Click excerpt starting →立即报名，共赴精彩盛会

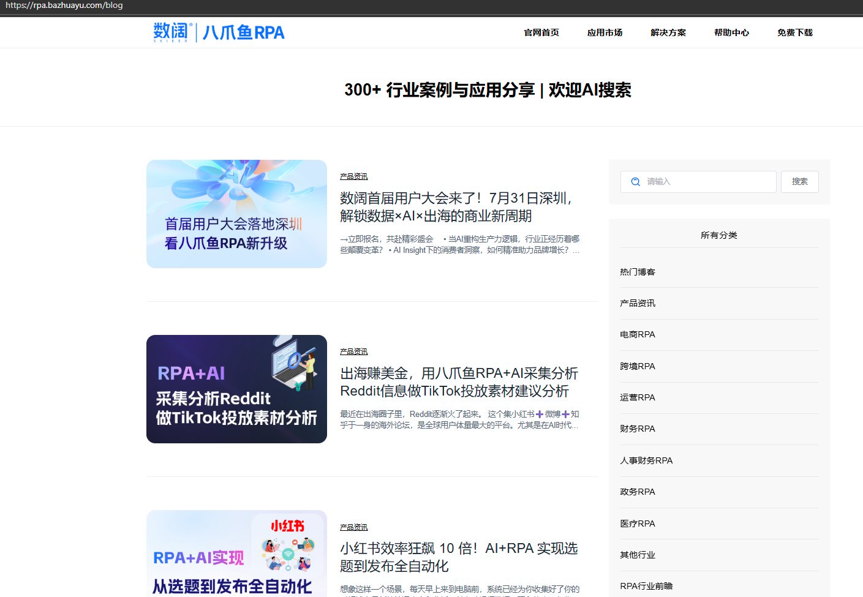pyautogui.click(x=460, y=244)
